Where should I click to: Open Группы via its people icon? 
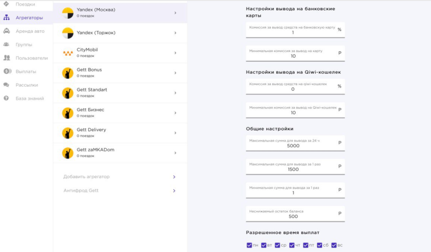point(6,45)
